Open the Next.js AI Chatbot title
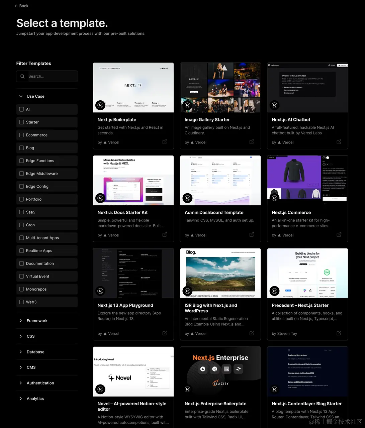Screen dimensions: 365x428 pyautogui.click(x=291, y=120)
